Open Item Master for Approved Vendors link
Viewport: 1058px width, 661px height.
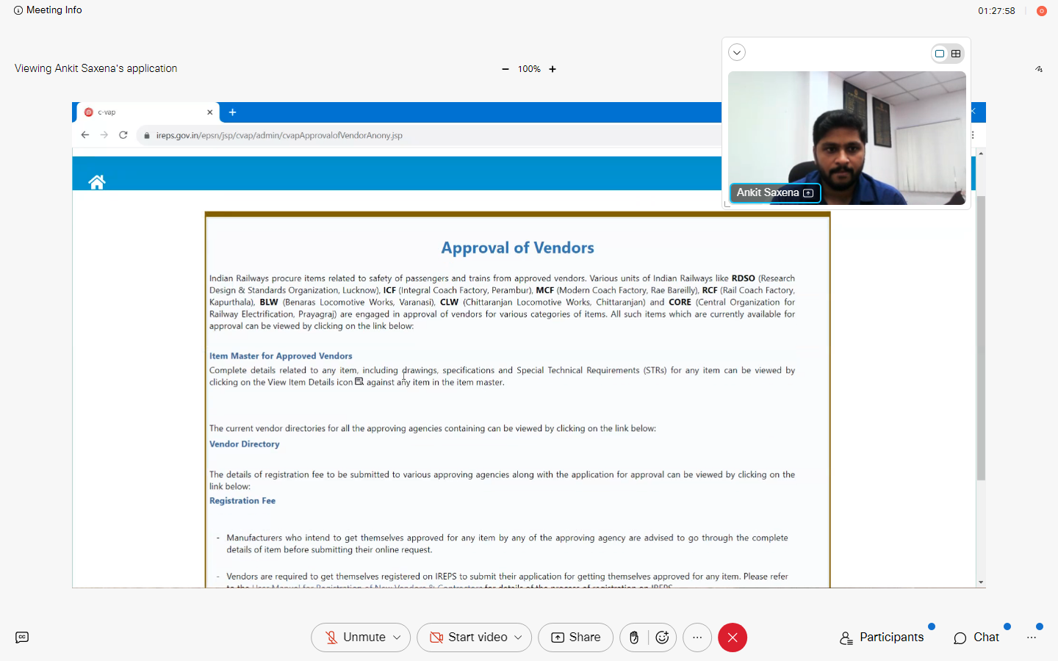click(x=281, y=356)
